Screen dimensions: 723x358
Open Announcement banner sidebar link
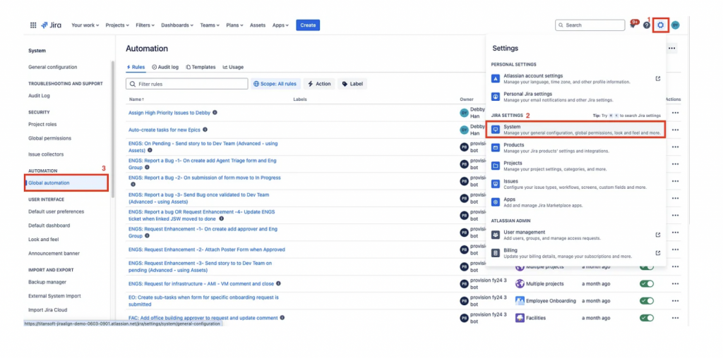(54, 254)
